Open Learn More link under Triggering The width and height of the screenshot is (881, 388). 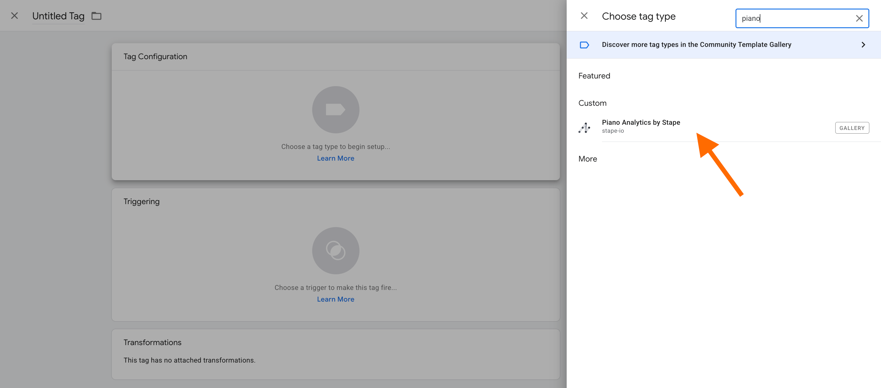[335, 299]
